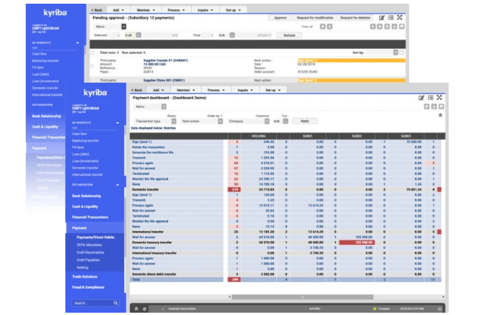
Task: Open Payments/Direct Debits in front sidebar
Action: (95, 237)
